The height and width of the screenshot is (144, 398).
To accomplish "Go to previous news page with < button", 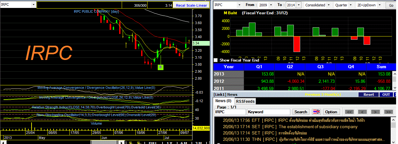I will (x=362, y=112).
